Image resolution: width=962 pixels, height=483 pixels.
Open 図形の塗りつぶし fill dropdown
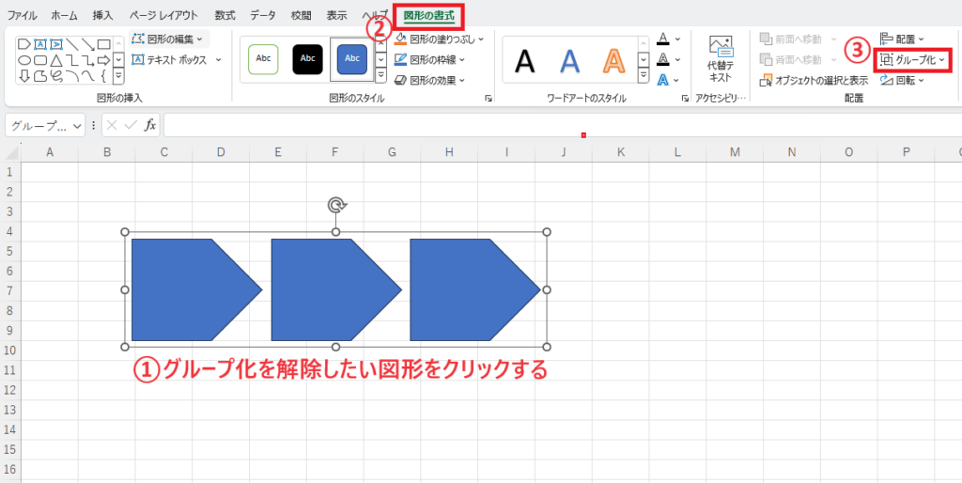coord(439,39)
